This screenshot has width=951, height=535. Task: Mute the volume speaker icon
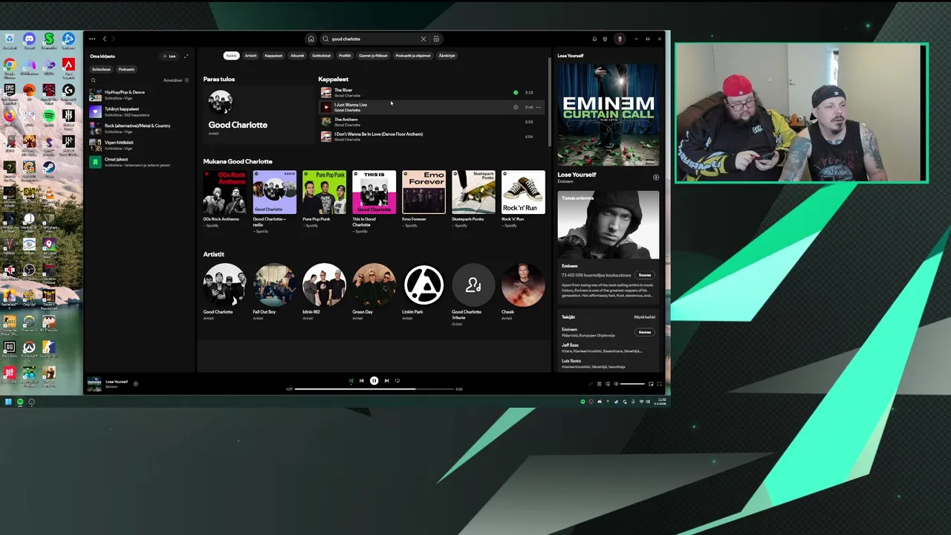616,384
